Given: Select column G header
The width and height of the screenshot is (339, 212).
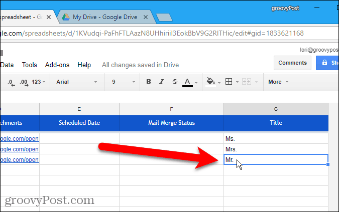Looking at the screenshot, I should (x=276, y=109).
